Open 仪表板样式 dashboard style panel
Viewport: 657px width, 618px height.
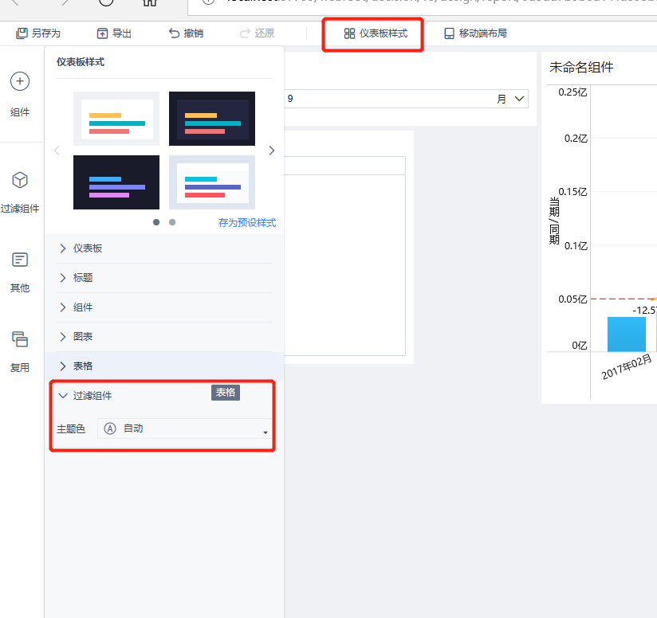(x=376, y=33)
